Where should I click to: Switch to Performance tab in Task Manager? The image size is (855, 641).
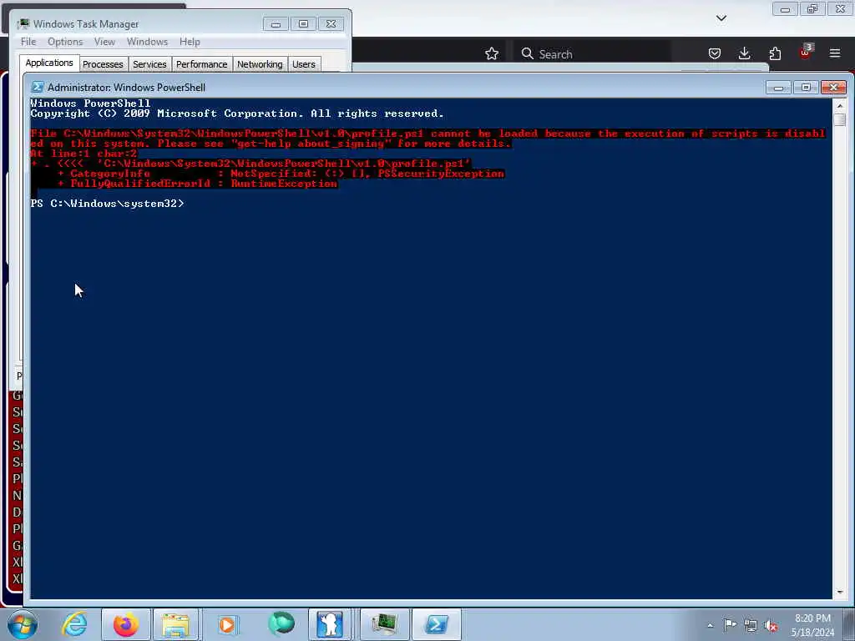[x=201, y=64]
